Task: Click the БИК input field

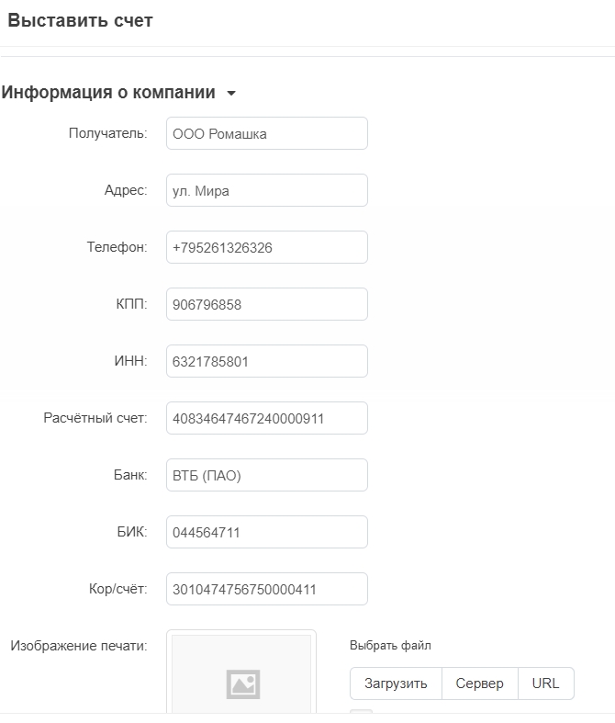Action: point(267,532)
